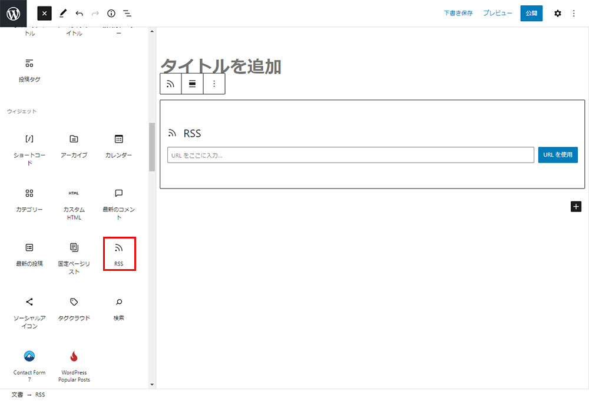Open the editor more options menu

coord(574,13)
